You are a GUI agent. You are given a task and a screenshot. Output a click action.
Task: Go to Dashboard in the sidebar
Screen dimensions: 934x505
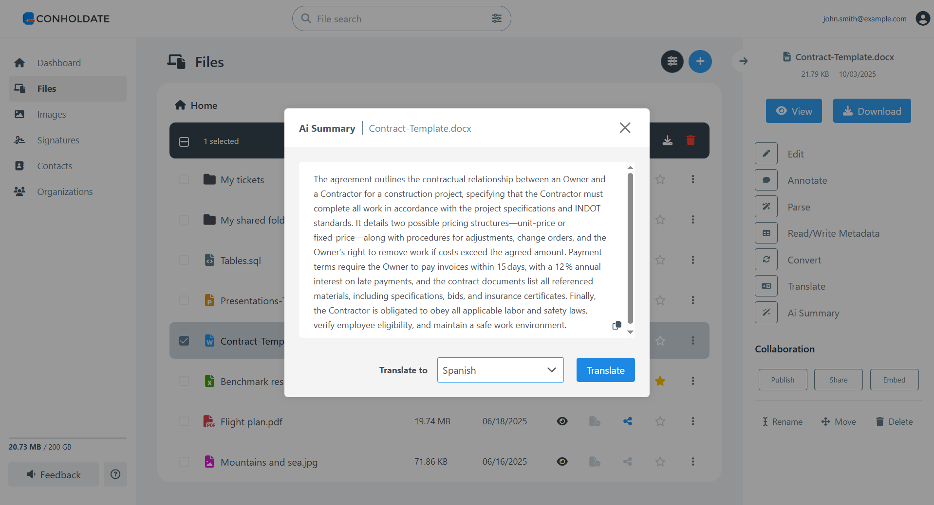coord(59,63)
